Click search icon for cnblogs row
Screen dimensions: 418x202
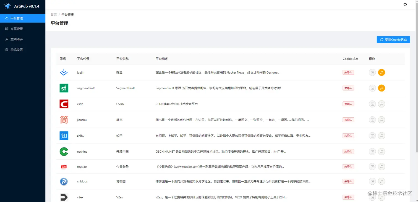pos(382,181)
